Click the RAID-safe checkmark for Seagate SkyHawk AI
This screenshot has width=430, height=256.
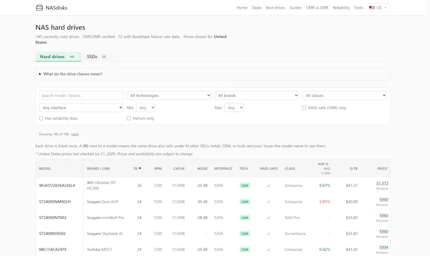[x=269, y=233]
